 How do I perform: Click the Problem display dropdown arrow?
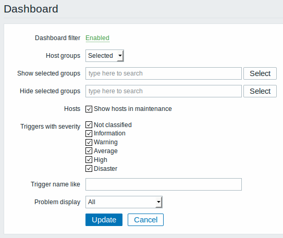[158, 202]
